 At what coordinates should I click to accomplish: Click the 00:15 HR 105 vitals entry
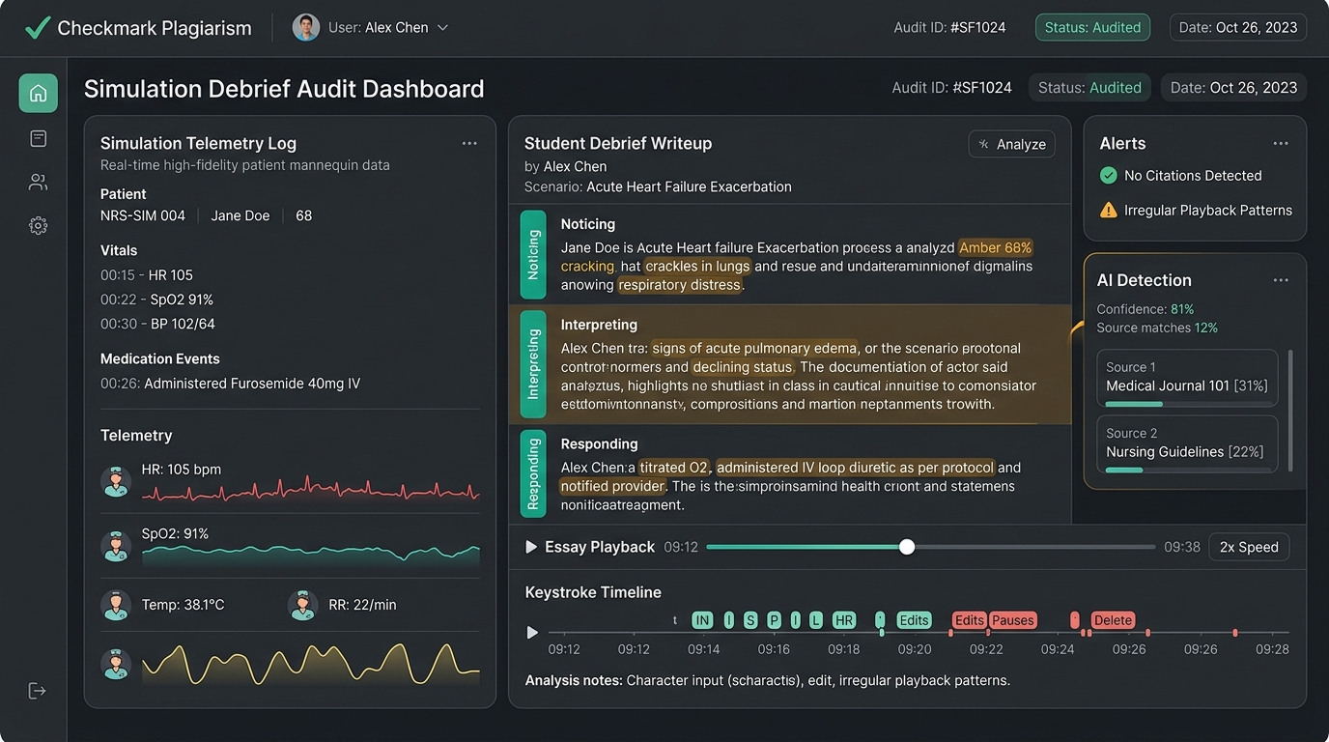pyautogui.click(x=147, y=275)
